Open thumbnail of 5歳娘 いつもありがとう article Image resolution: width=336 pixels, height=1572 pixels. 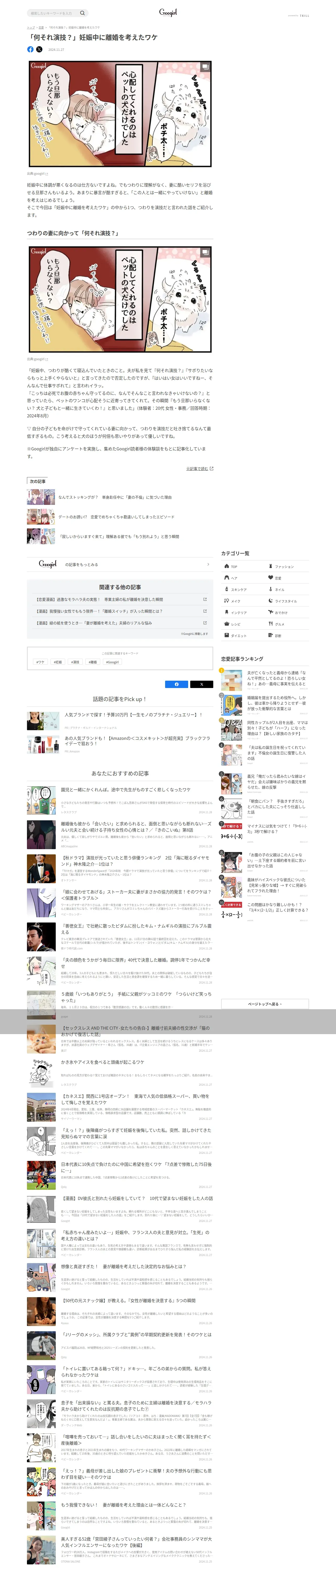coord(41,1005)
